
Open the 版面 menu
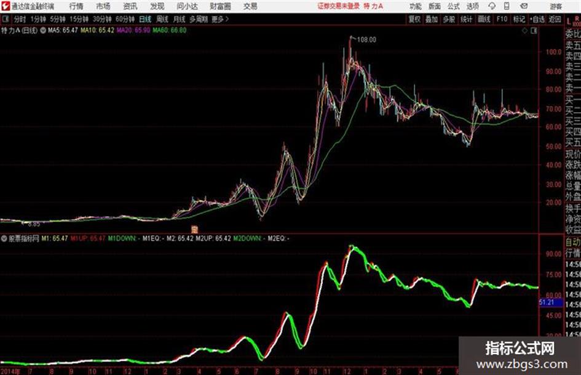point(434,6)
